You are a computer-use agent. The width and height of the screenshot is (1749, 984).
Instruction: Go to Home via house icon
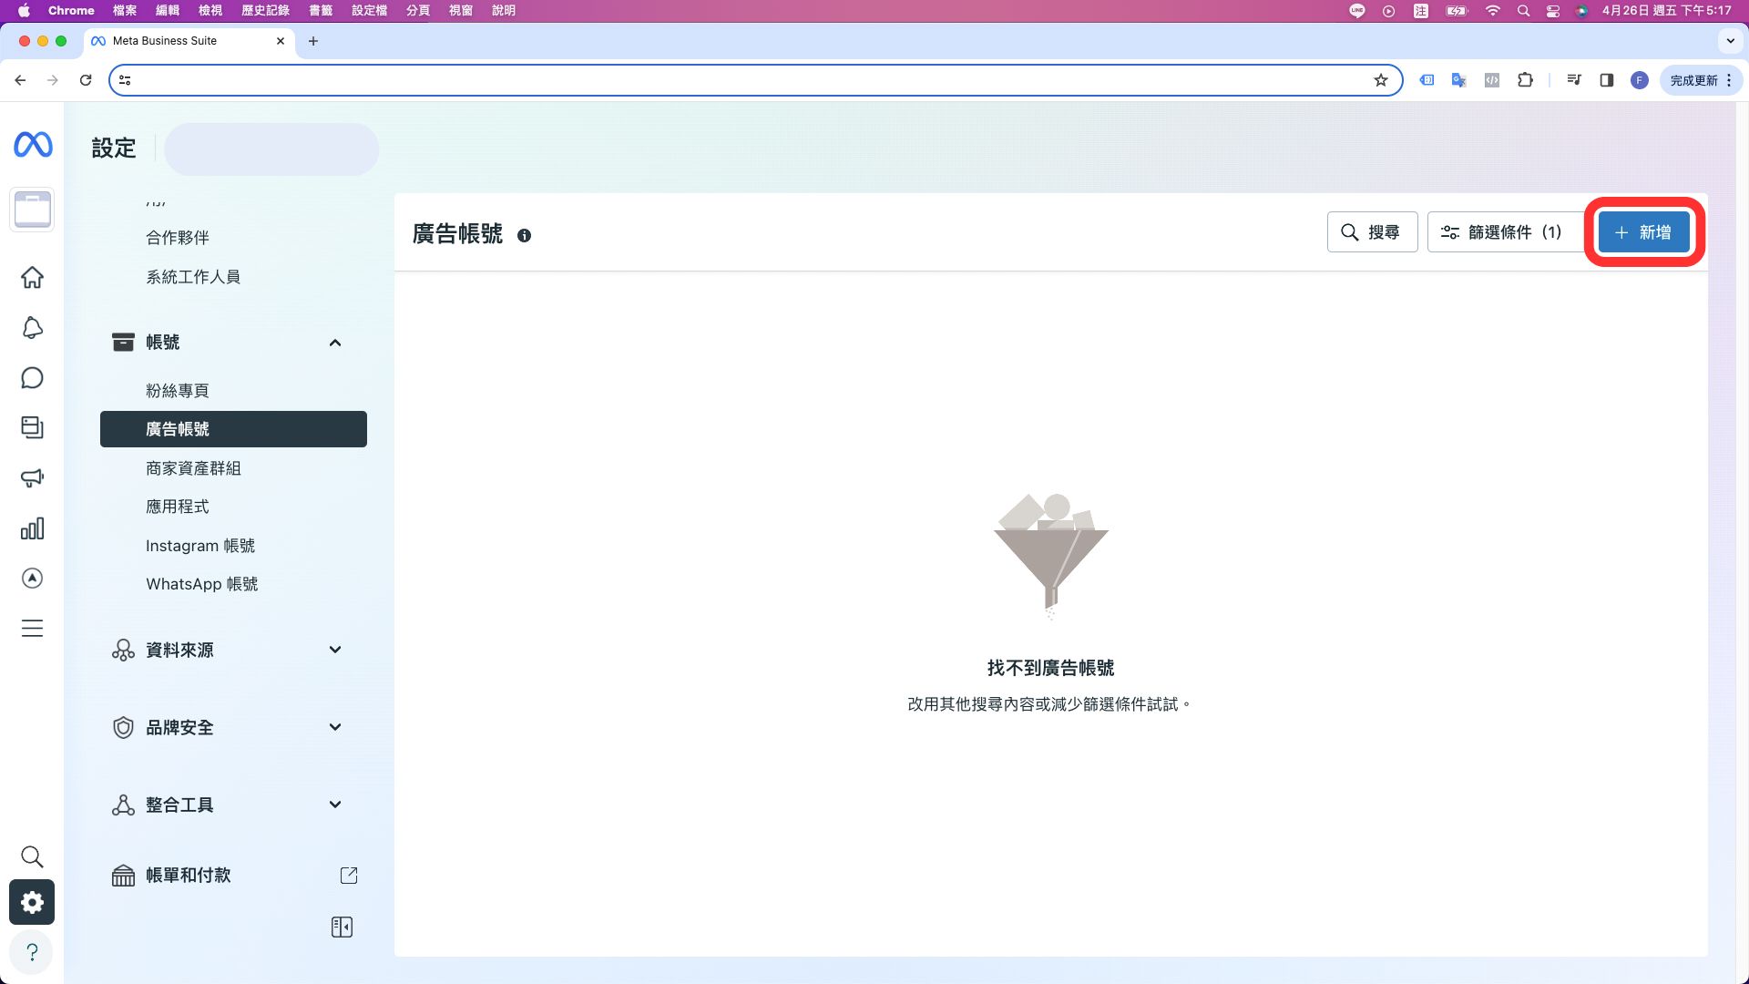[32, 277]
